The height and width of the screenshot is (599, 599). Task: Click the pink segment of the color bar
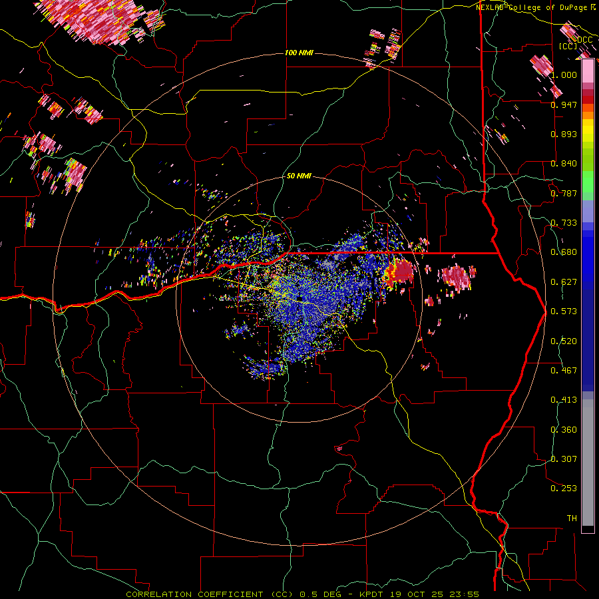[x=588, y=71]
